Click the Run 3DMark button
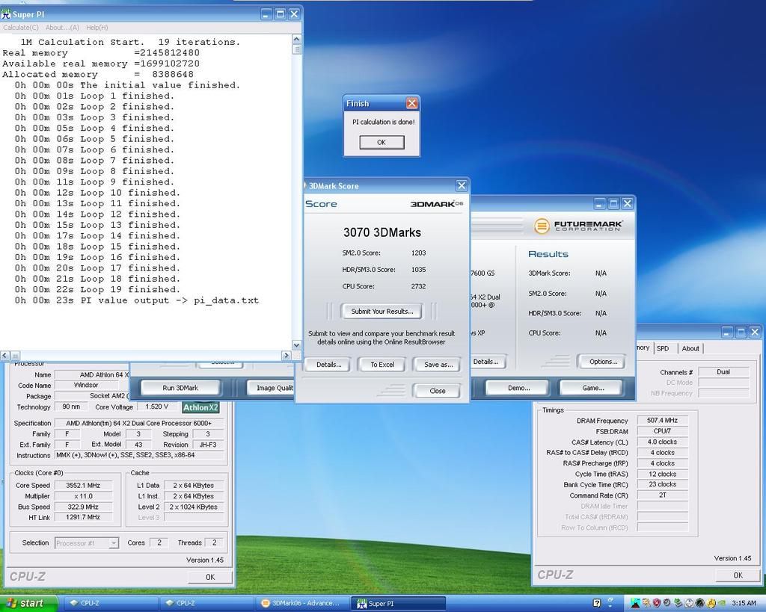 click(180, 388)
